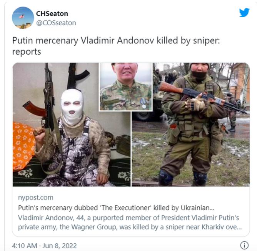Open the inset portrait in camouflage uniform
Screen dimensions: 257x251
coord(126,87)
